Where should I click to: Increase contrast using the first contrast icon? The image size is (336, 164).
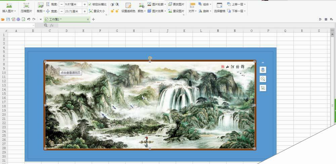(x=112, y=4)
